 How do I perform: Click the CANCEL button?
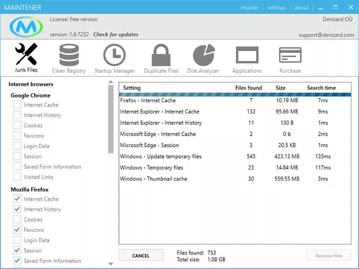point(141,256)
